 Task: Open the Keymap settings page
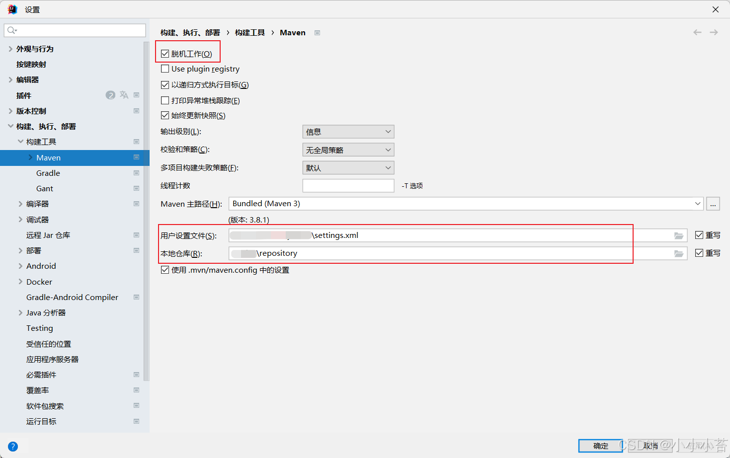tap(31, 64)
